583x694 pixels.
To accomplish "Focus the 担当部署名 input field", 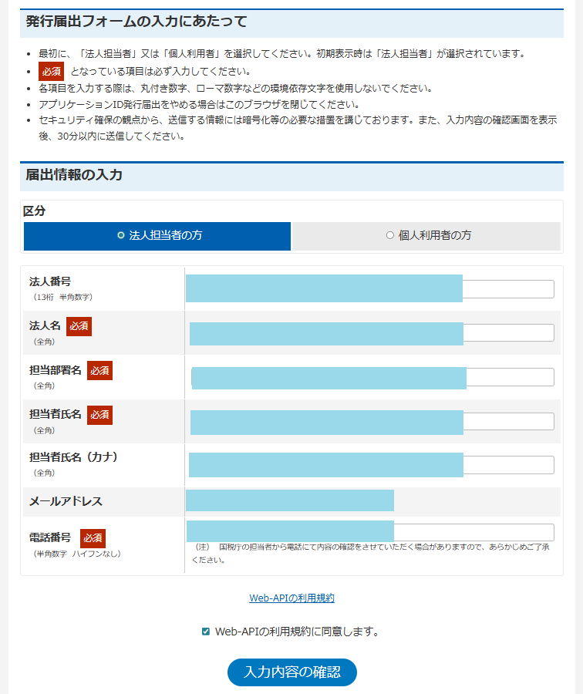I will pyautogui.click(x=372, y=377).
